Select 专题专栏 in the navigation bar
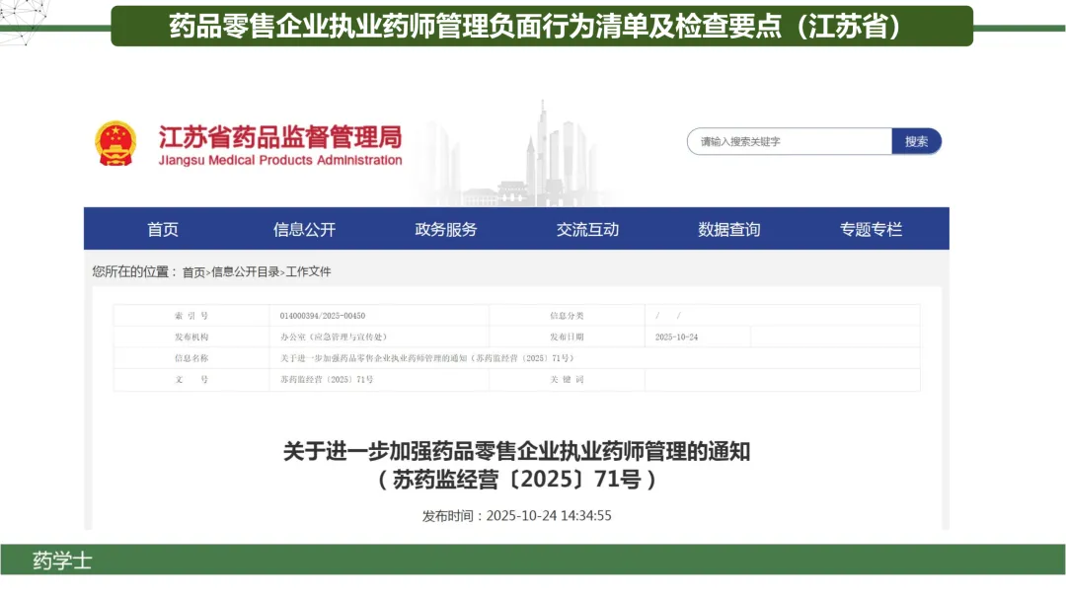 (871, 230)
